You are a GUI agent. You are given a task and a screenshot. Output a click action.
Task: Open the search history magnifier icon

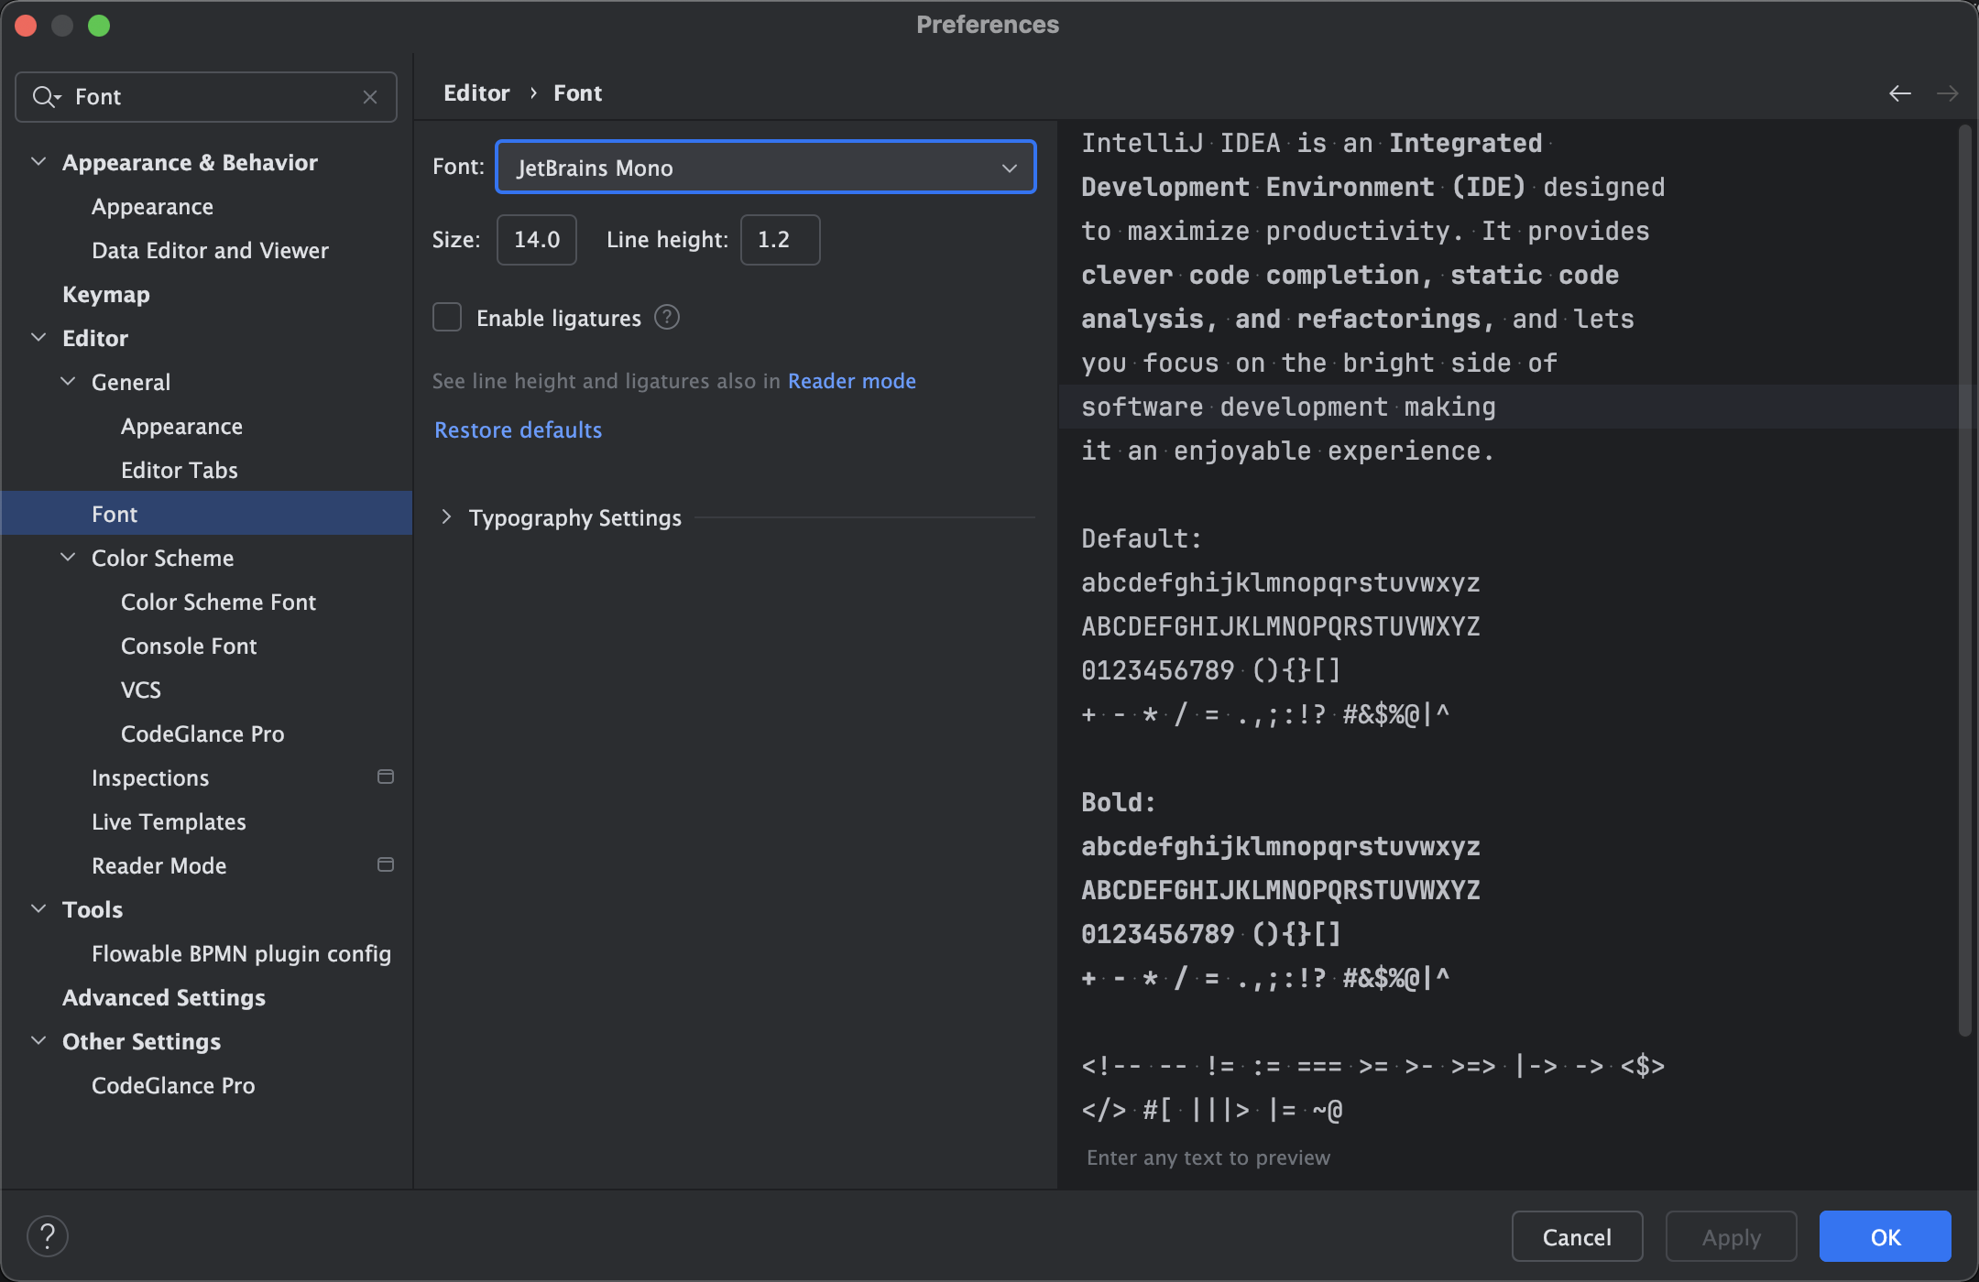click(x=46, y=96)
